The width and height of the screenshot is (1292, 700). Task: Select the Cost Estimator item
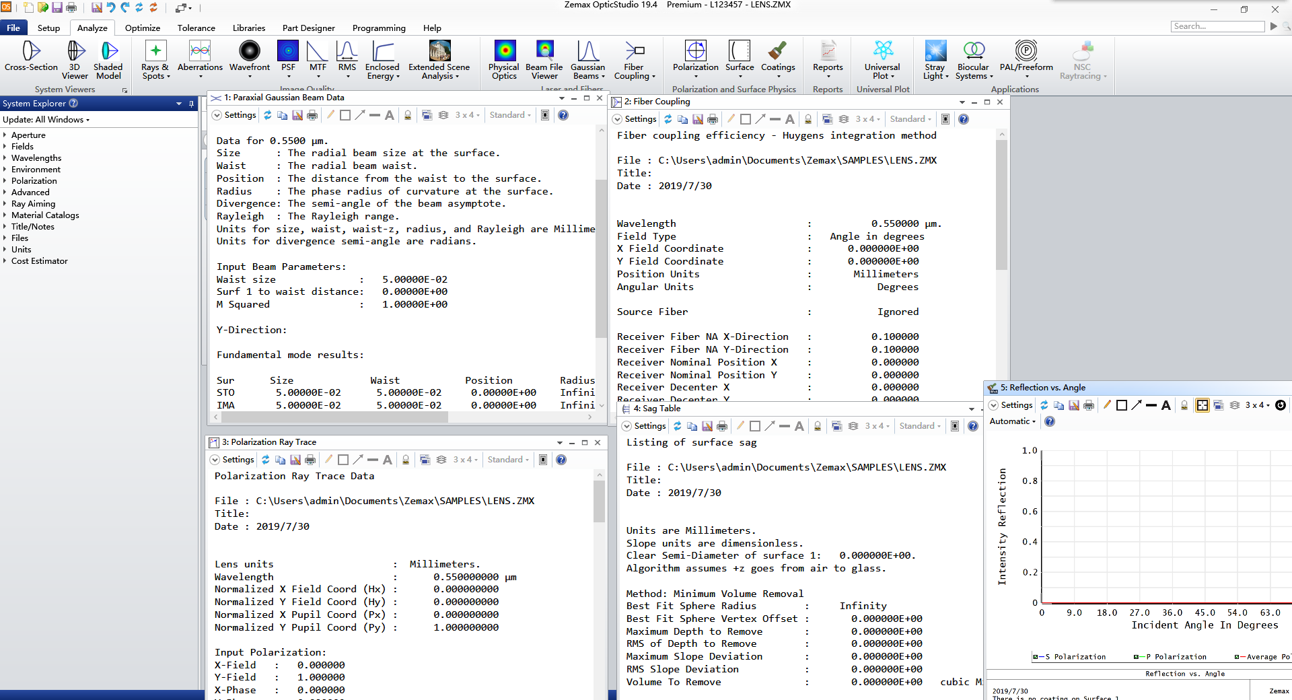[40, 261]
